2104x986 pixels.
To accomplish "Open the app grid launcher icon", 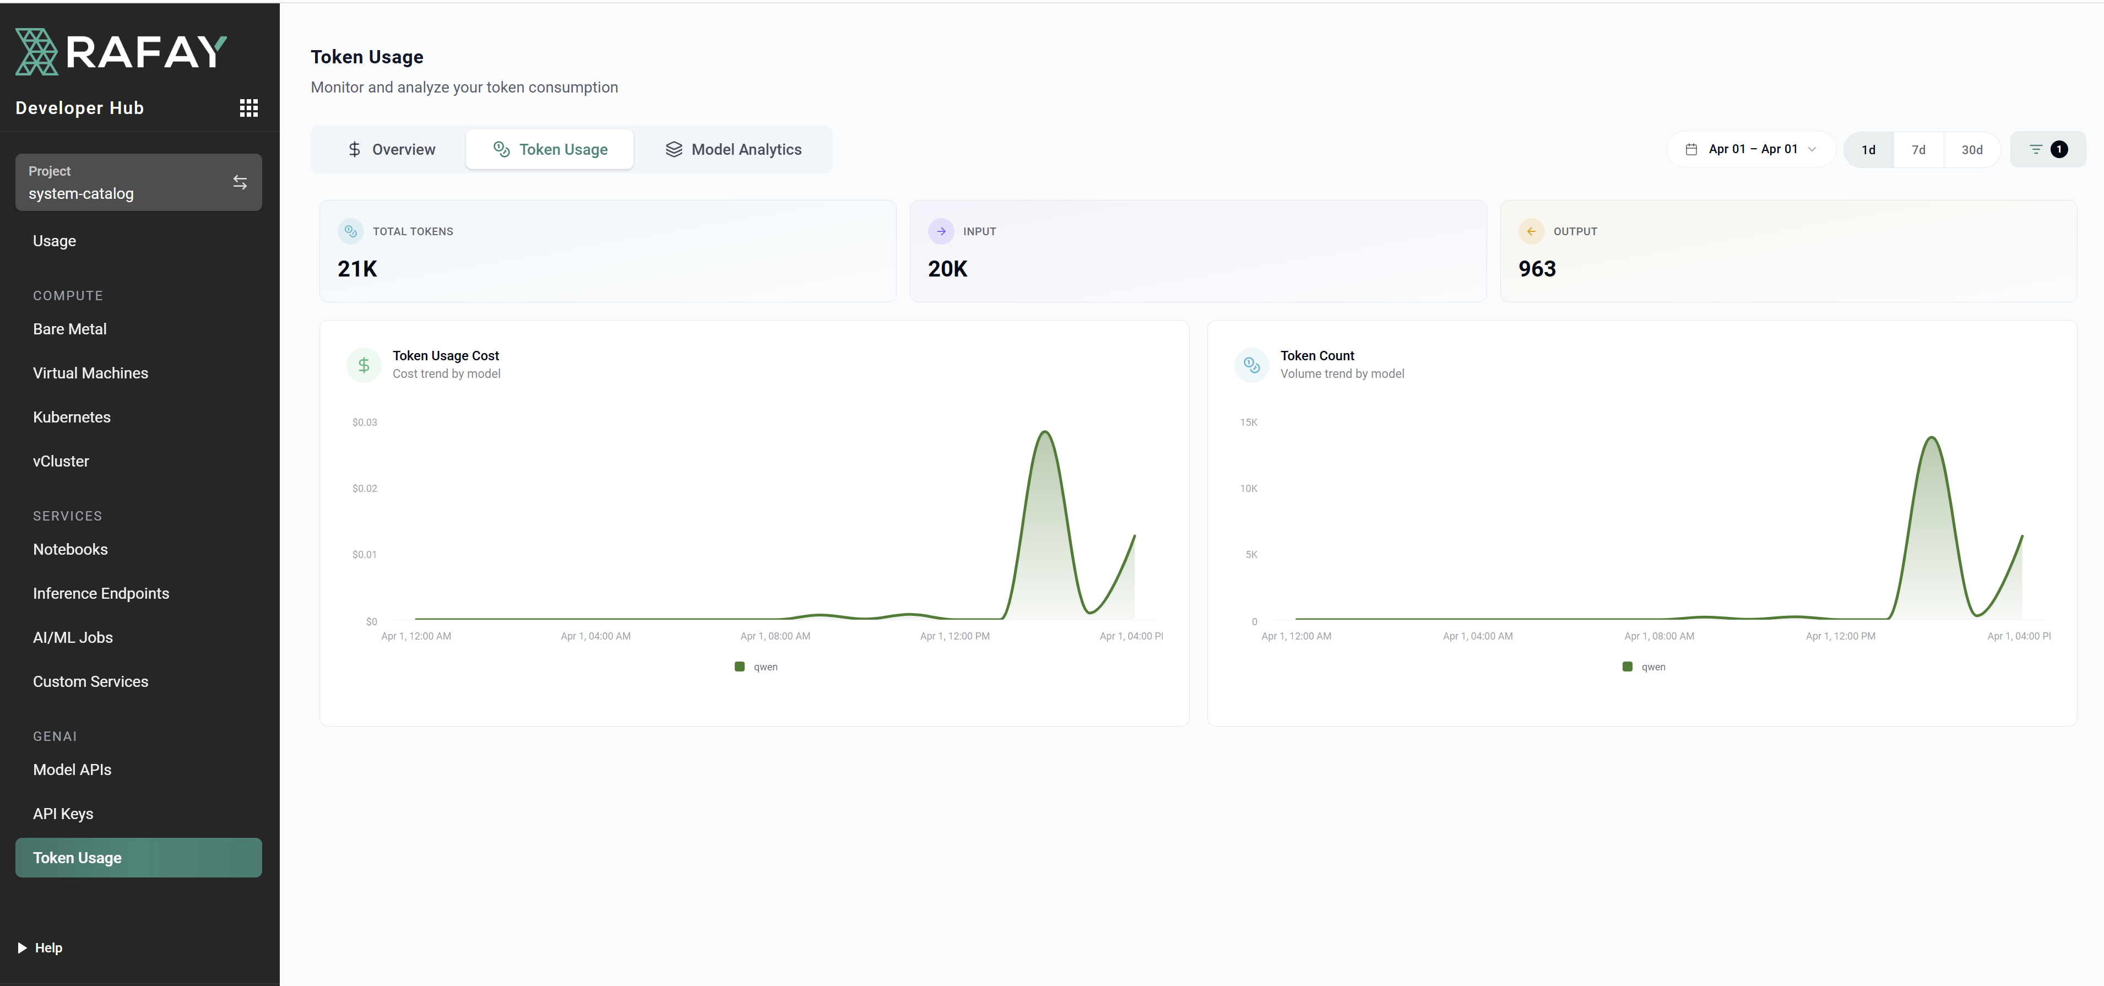I will (x=248, y=108).
